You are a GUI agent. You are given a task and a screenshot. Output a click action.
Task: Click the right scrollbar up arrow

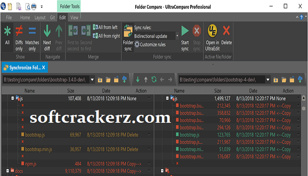pos(304,98)
